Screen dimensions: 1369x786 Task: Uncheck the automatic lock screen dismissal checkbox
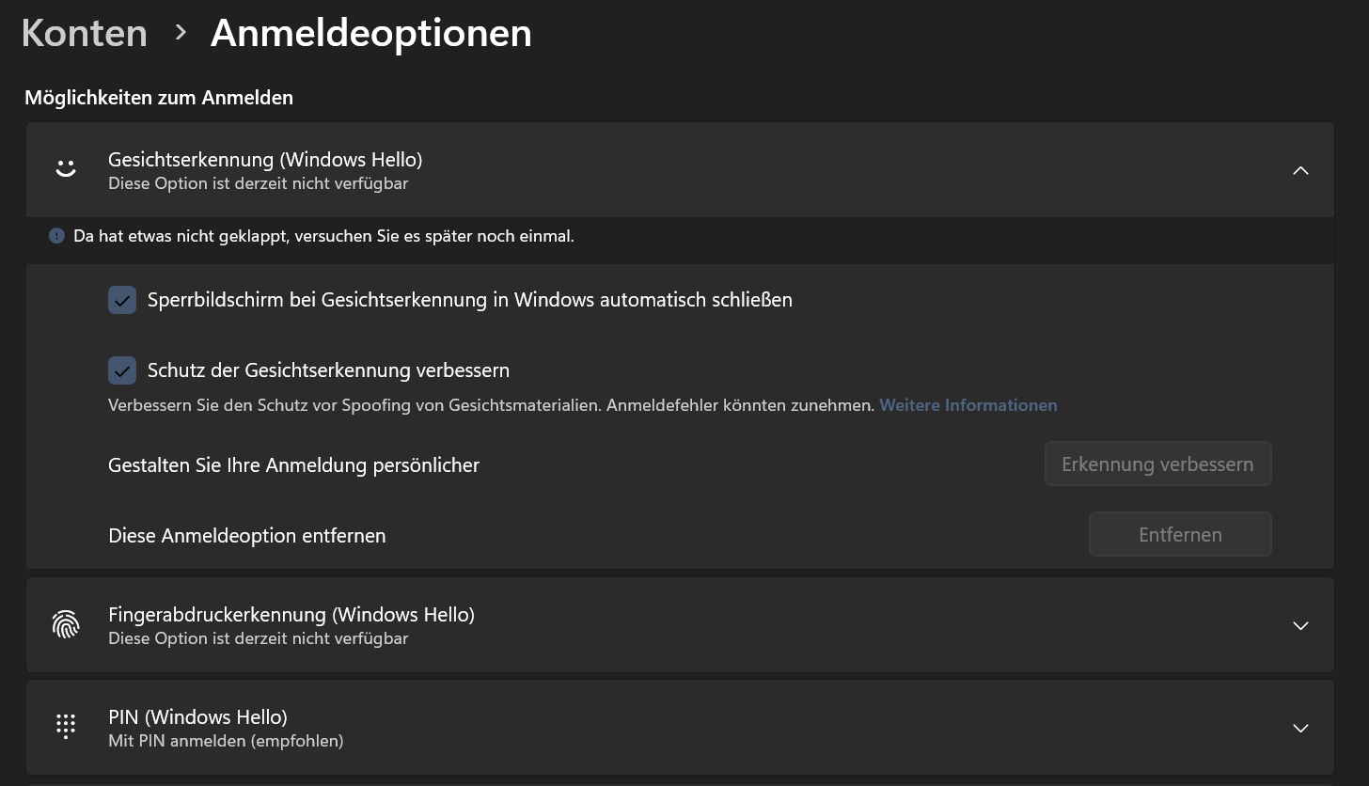tap(122, 300)
